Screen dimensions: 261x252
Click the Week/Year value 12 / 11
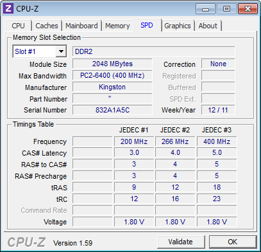pyautogui.click(x=218, y=110)
